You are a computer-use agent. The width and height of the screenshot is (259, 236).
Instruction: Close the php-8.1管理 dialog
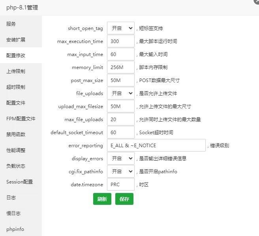click(x=257, y=1)
